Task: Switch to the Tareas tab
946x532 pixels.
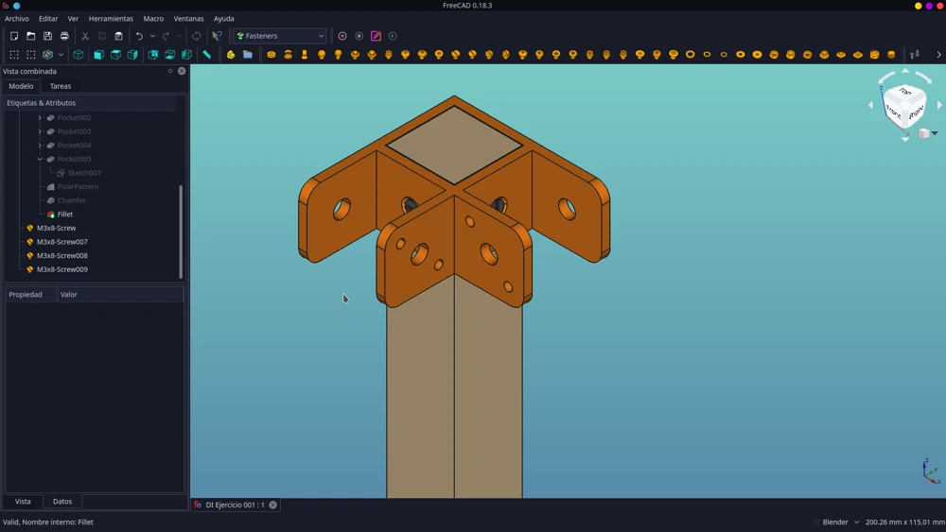Action: (61, 86)
